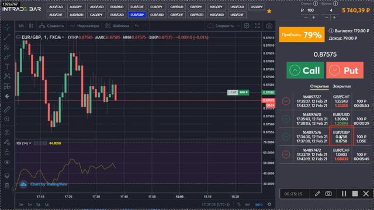Toggle the авто auto scale

click(x=259, y=204)
